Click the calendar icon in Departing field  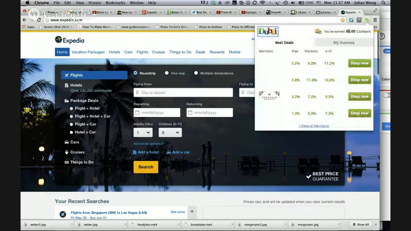tap(137, 113)
